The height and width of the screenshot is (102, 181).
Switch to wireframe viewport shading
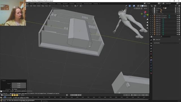(x=141, y=6)
